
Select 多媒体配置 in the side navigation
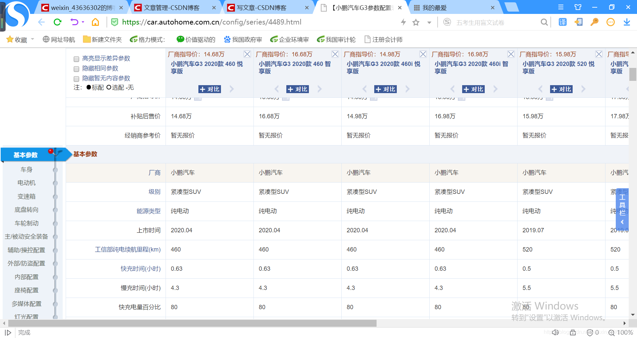point(27,304)
